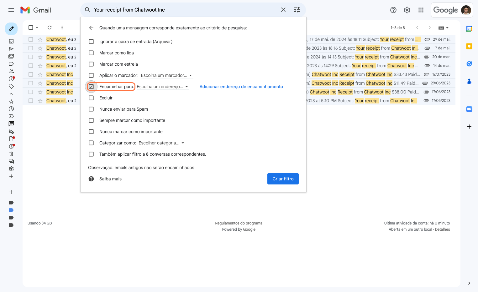Open Escolha um endereço dropdown
The height and width of the screenshot is (292, 478).
163,87
